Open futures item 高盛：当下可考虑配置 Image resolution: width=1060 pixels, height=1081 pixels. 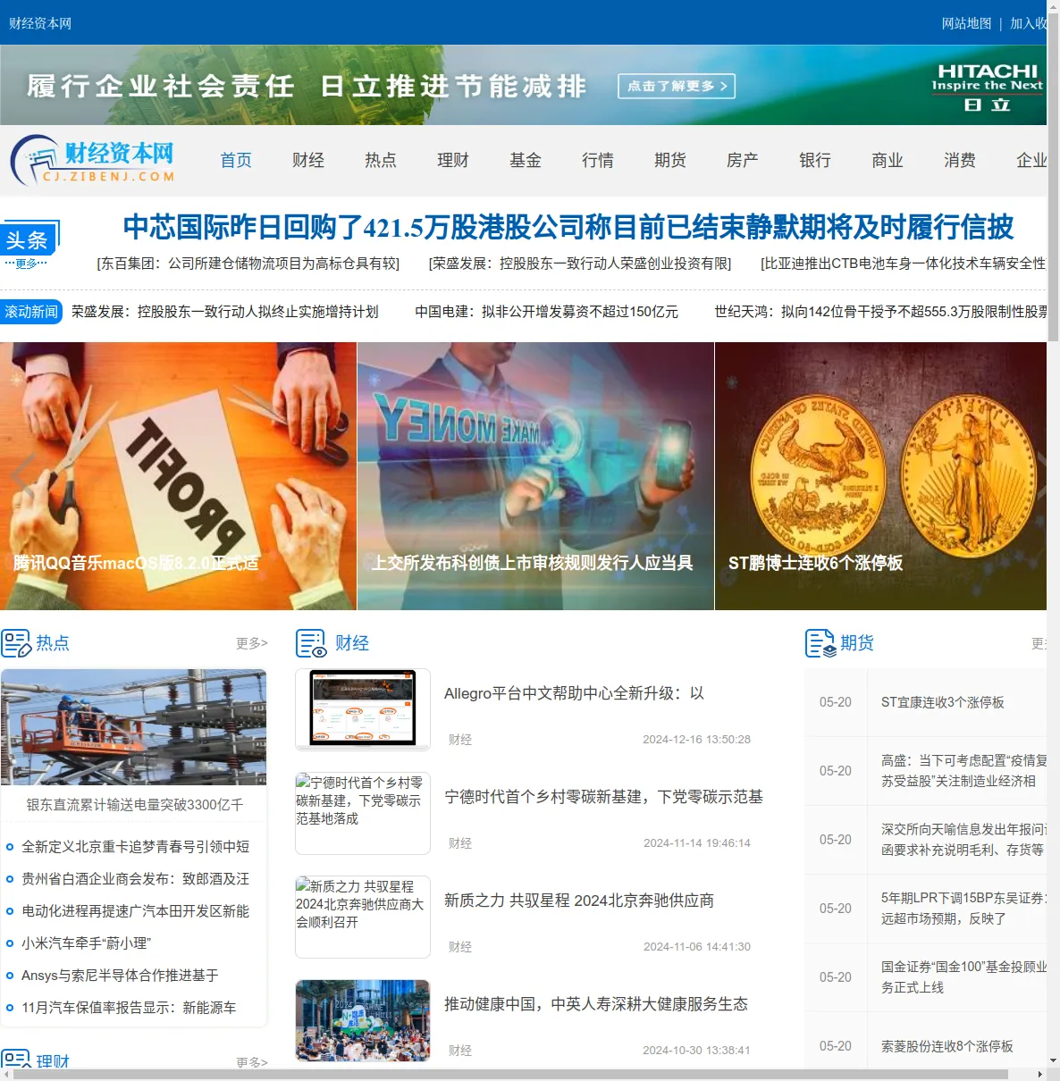pyautogui.click(x=964, y=771)
